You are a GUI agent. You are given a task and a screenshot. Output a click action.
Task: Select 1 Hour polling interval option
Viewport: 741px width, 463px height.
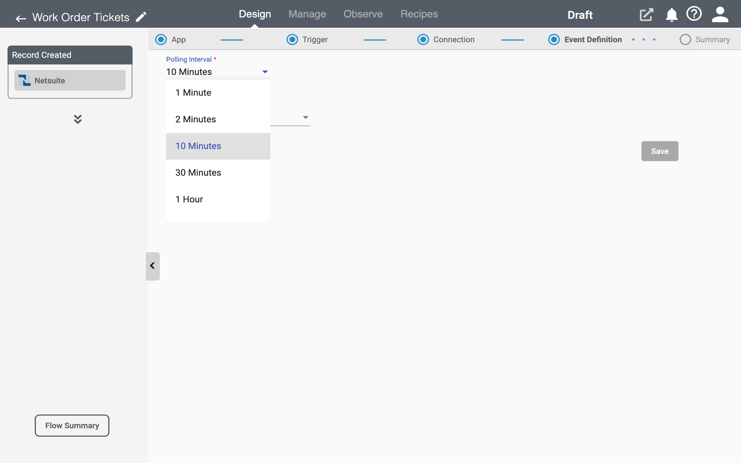tap(189, 199)
